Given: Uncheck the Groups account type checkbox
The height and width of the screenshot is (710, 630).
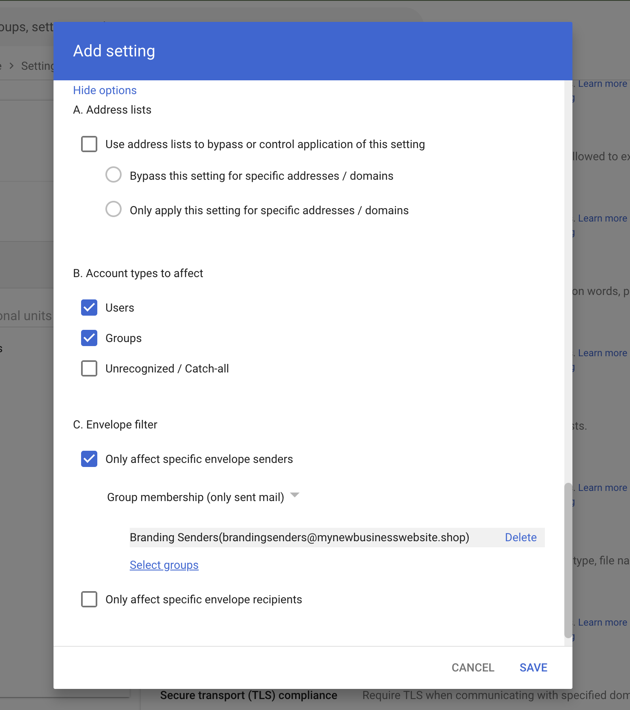Looking at the screenshot, I should tap(89, 338).
